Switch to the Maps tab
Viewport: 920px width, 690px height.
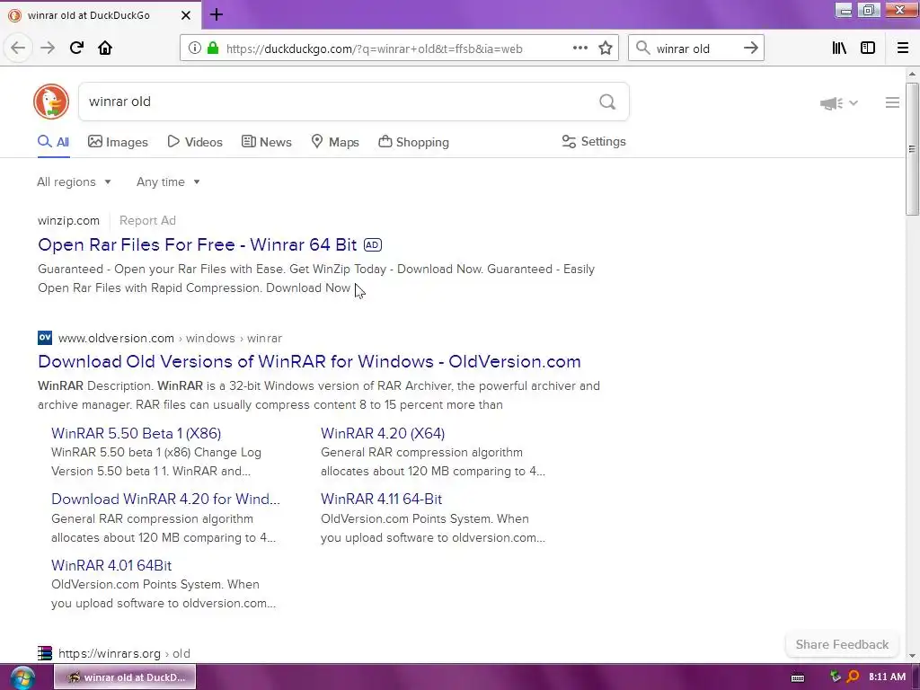click(335, 142)
